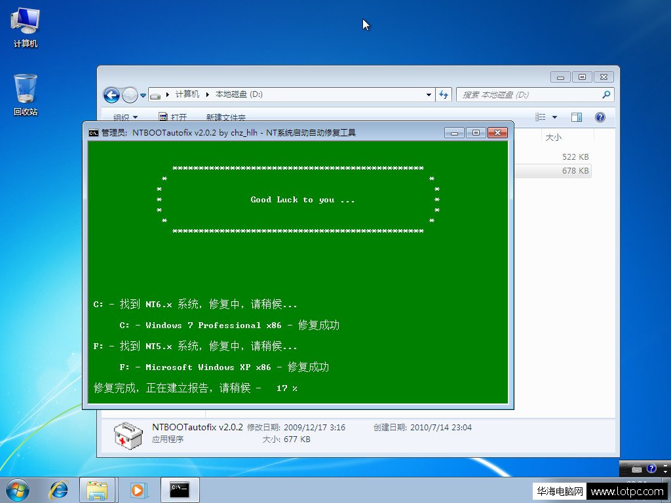Click language bar help icon
Viewport: 671px width, 503px height.
click(x=651, y=468)
